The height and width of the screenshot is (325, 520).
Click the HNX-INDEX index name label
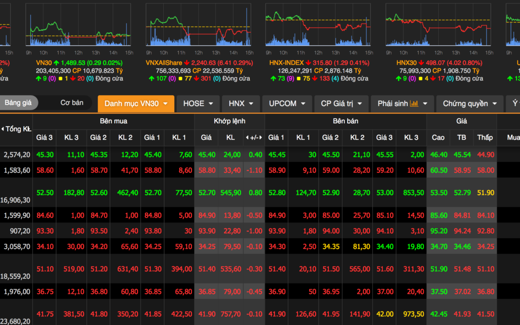click(286, 63)
